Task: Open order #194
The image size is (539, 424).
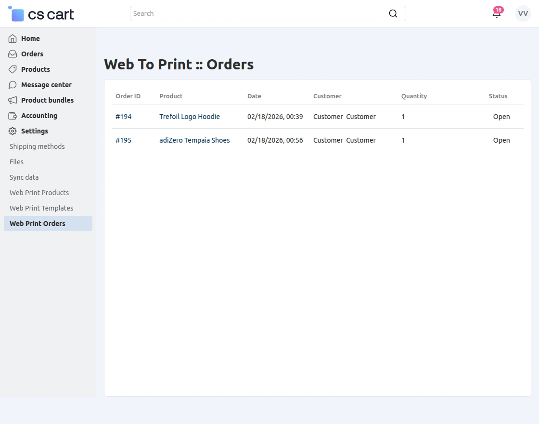Action: coord(124,117)
